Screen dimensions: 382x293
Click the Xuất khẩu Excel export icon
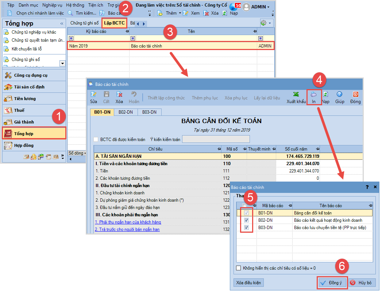(296, 95)
